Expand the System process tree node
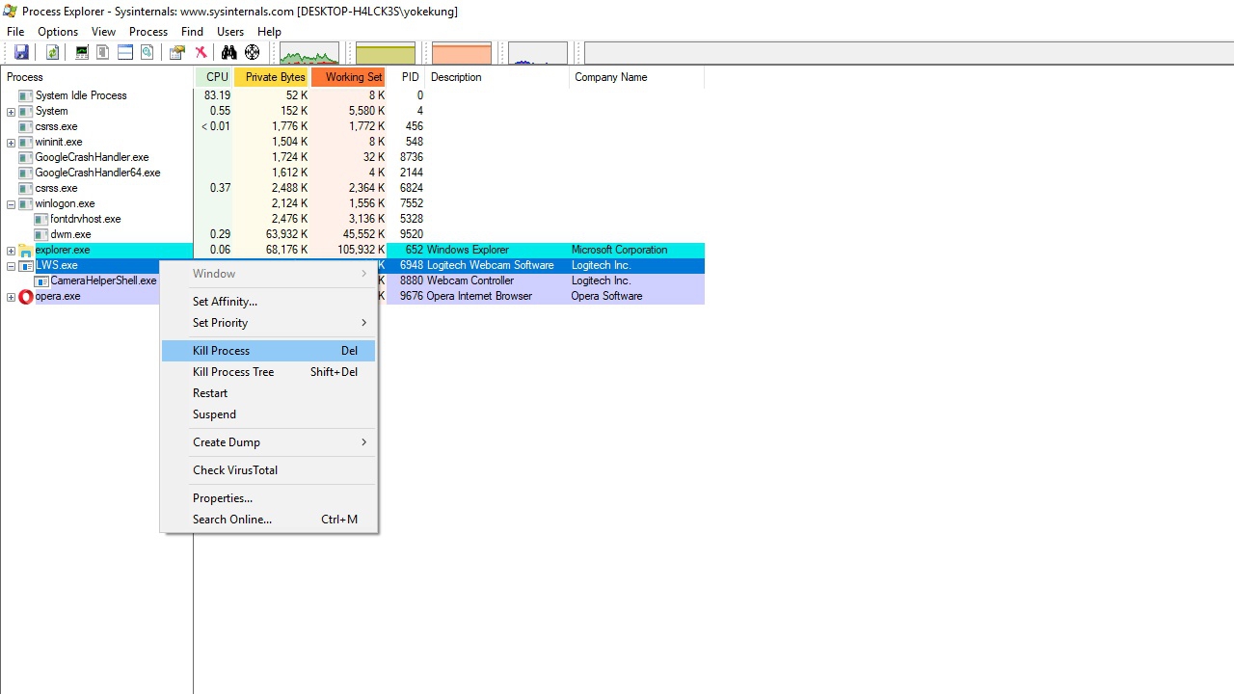 click(x=11, y=112)
